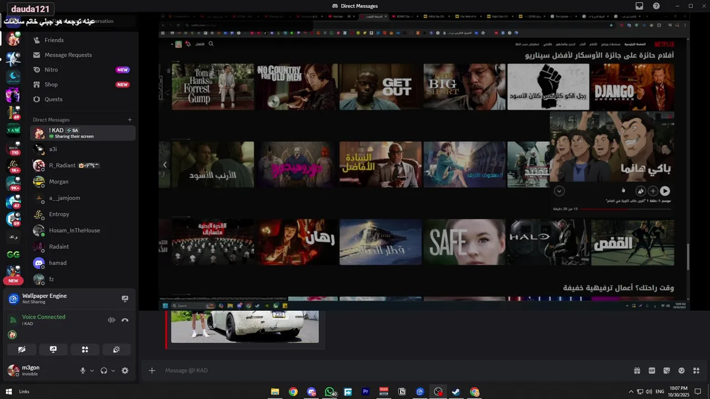The height and width of the screenshot is (399, 710).
Task: Open the sticker picker
Action: 667,370
